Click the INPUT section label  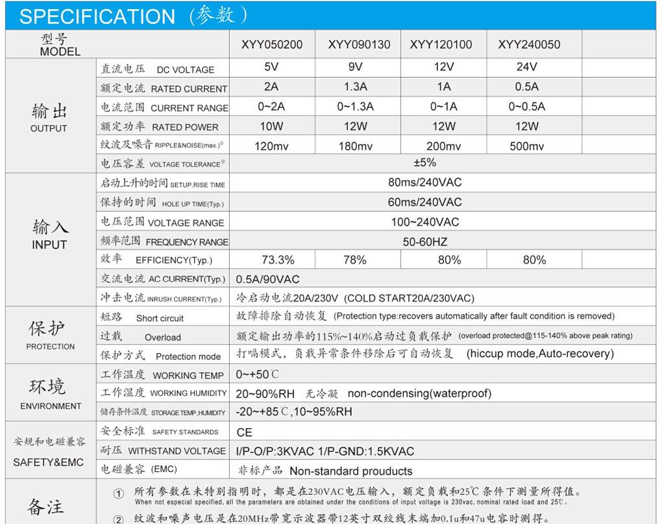pyautogui.click(x=49, y=244)
